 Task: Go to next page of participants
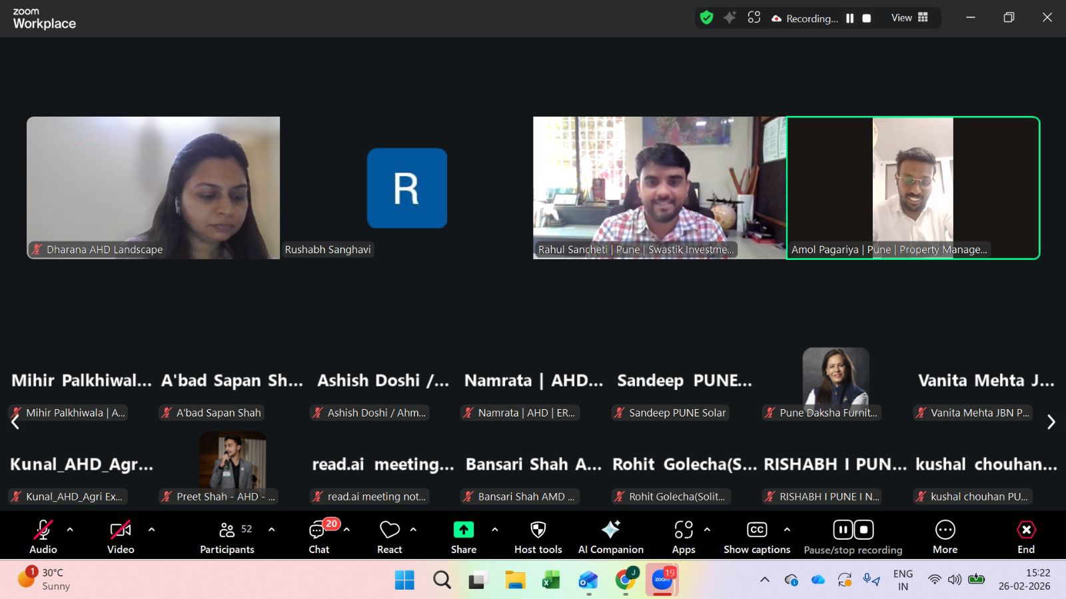pos(1051,422)
